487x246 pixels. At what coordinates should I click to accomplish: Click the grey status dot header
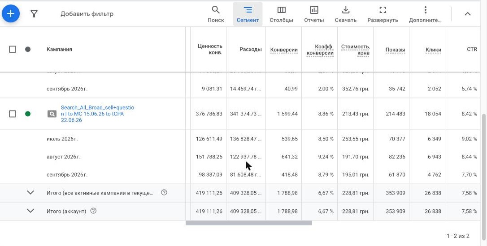point(28,49)
